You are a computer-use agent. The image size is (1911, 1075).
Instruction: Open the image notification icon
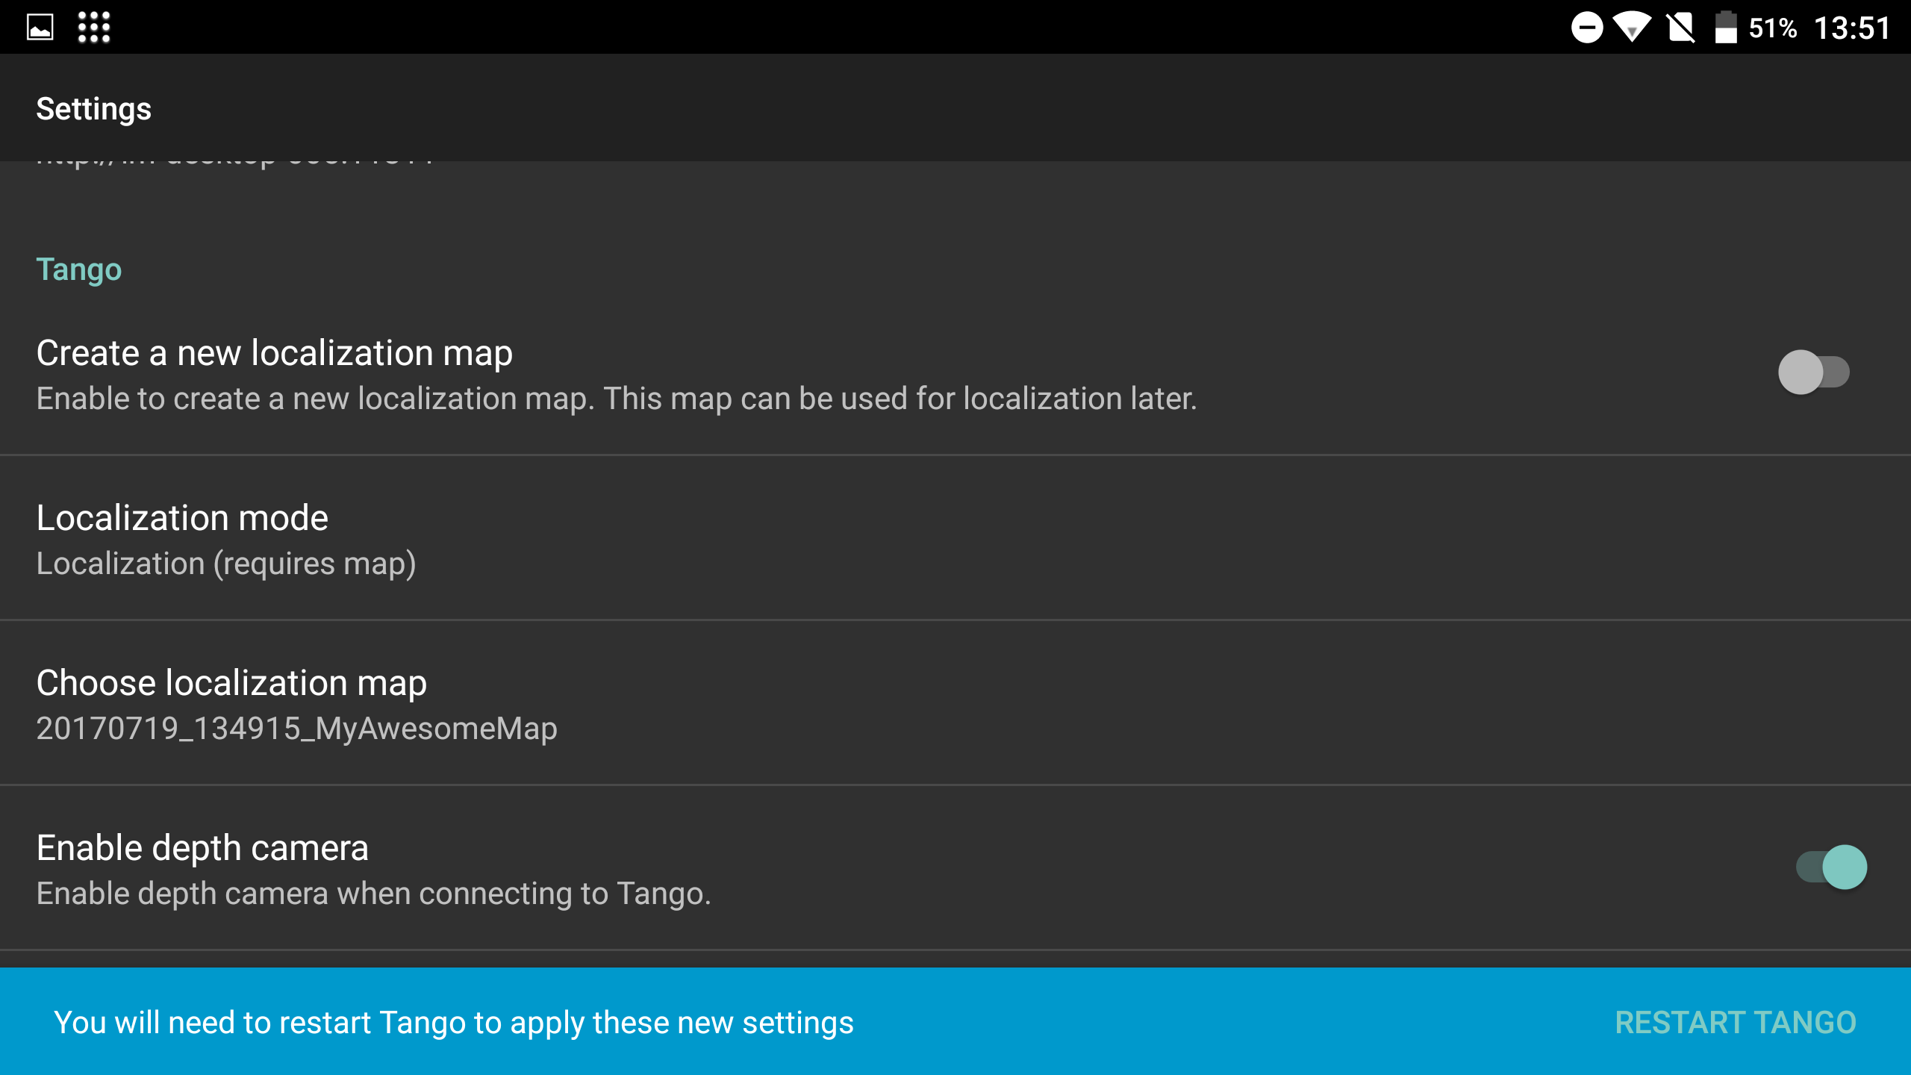coord(40,28)
